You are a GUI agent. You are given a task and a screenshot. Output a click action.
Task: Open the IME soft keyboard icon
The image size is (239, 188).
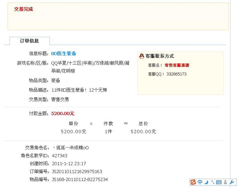point(219,182)
